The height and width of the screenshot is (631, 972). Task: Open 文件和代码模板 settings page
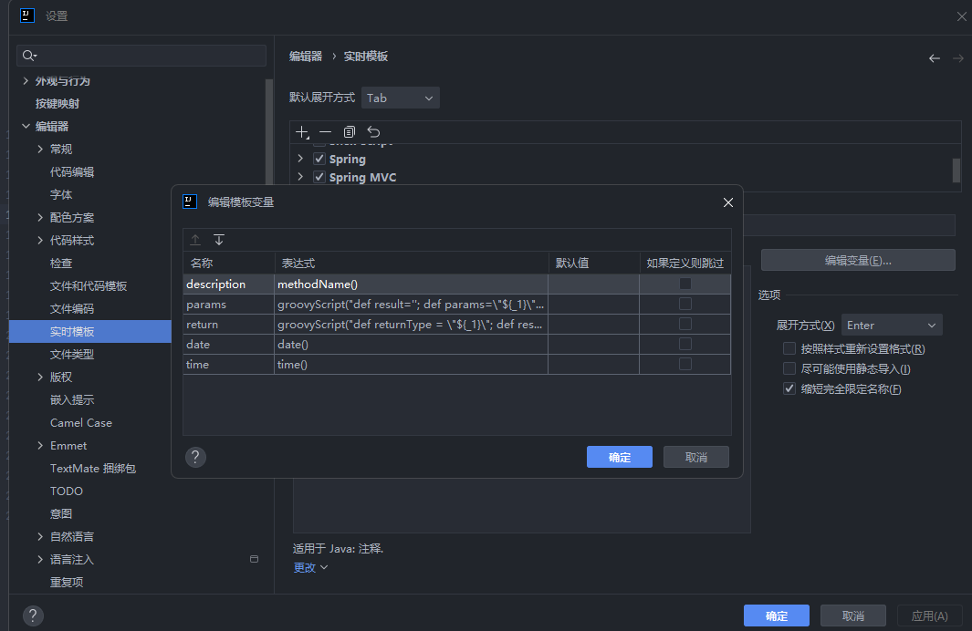coord(89,286)
